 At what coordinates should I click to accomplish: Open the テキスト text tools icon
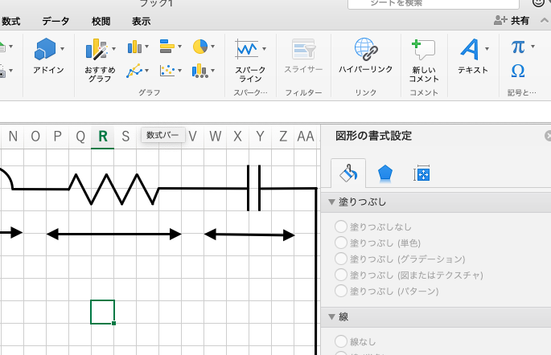tap(470, 49)
